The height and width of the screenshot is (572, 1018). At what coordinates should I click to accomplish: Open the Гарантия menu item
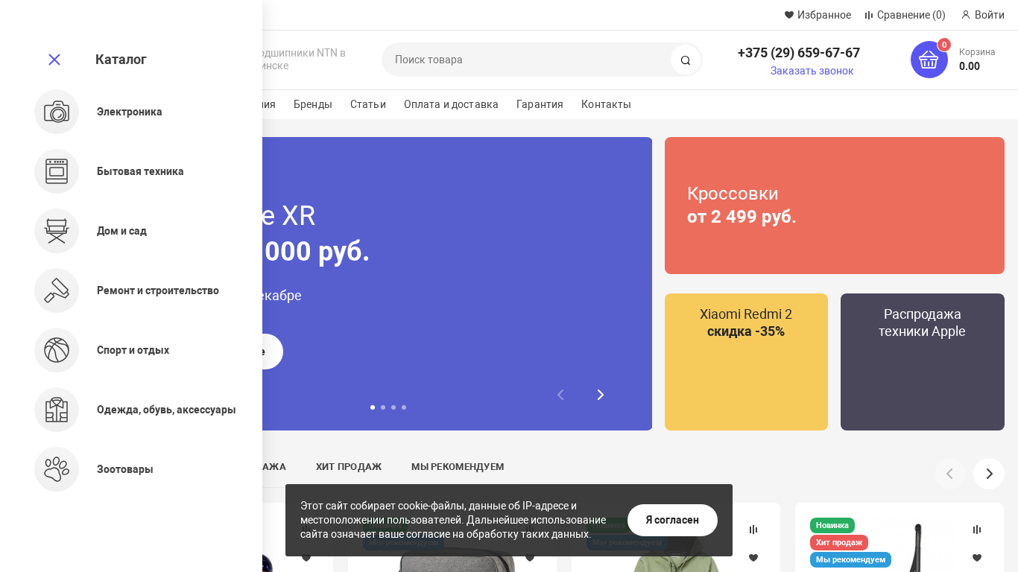[x=540, y=104]
